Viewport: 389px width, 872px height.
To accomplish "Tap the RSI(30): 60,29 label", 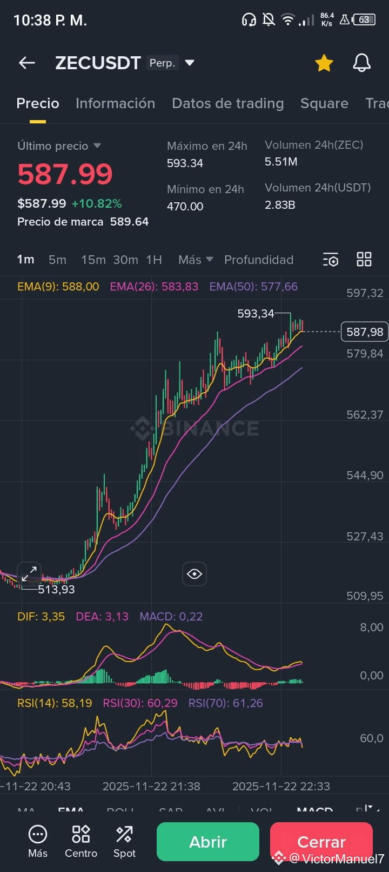I will 140,703.
